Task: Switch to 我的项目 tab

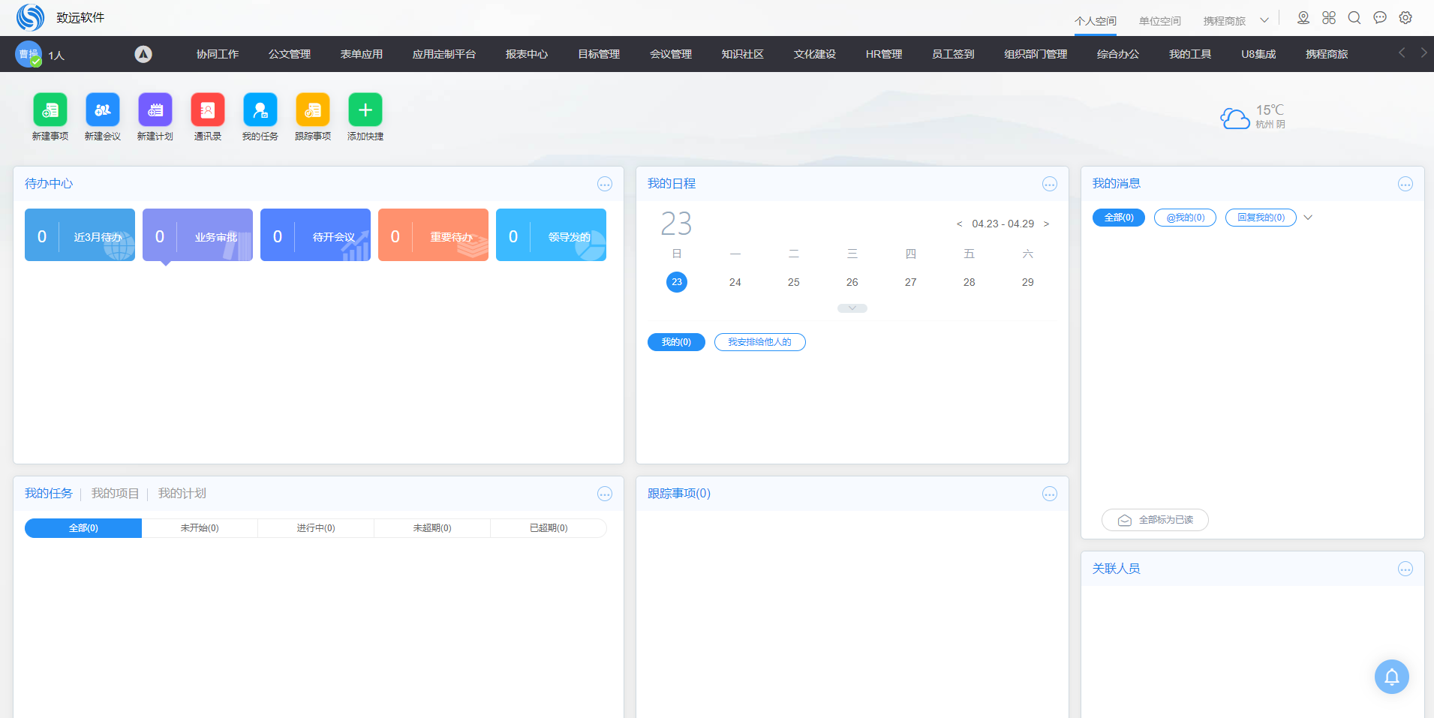Action: pos(115,494)
